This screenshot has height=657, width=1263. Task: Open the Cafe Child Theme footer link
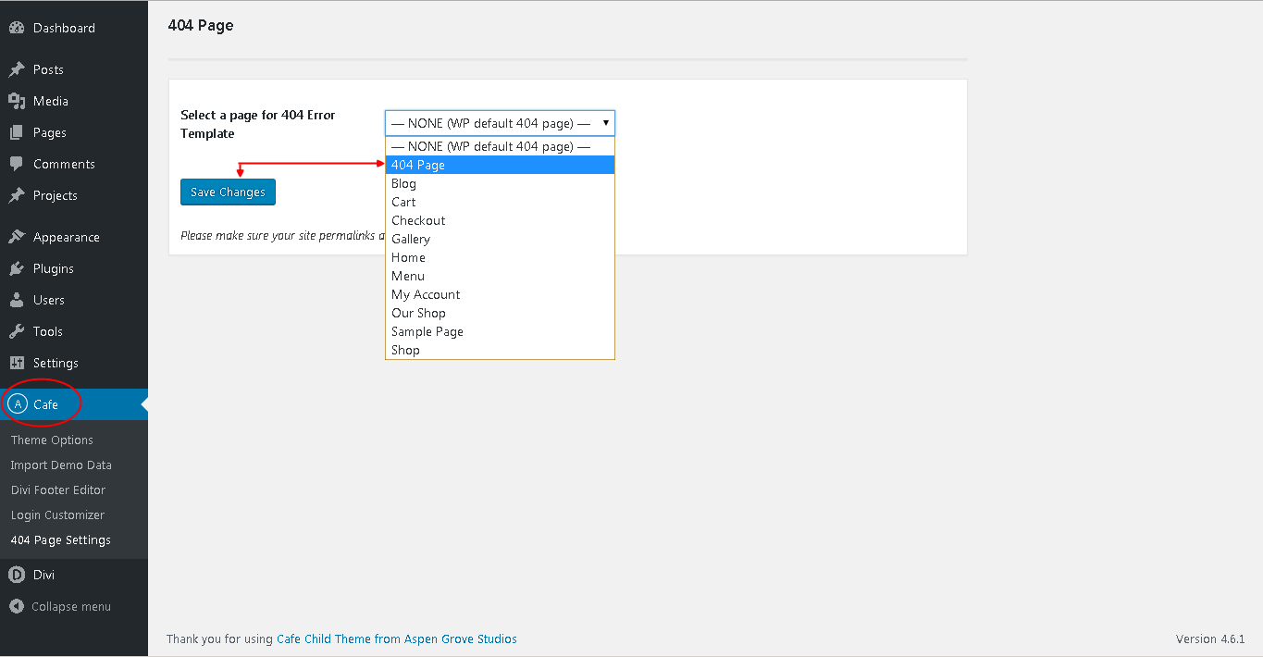(397, 638)
